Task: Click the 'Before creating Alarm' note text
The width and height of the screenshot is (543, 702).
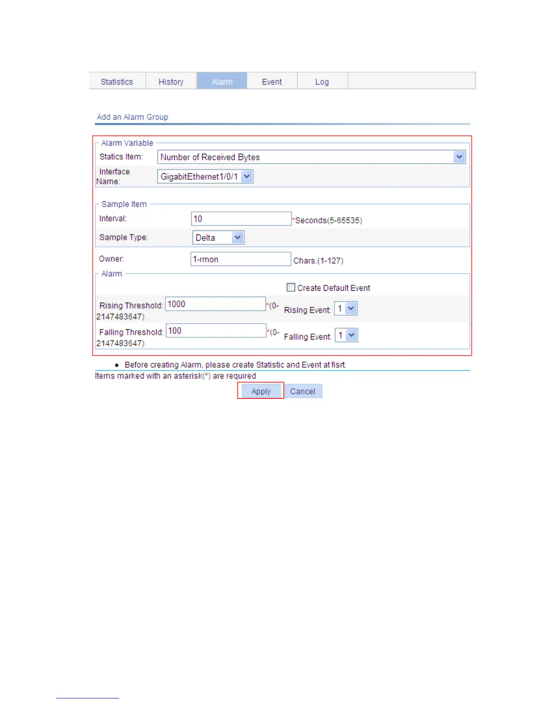Action: tap(236, 365)
